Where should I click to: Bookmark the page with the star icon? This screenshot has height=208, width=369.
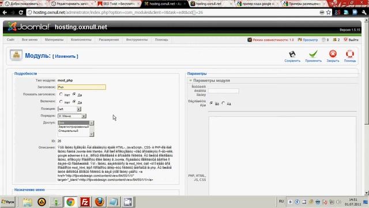(329, 12)
